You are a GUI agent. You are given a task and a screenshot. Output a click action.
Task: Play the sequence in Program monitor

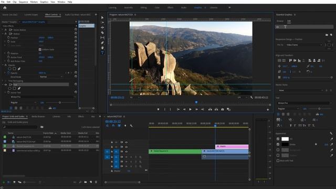[x=190, y=110]
